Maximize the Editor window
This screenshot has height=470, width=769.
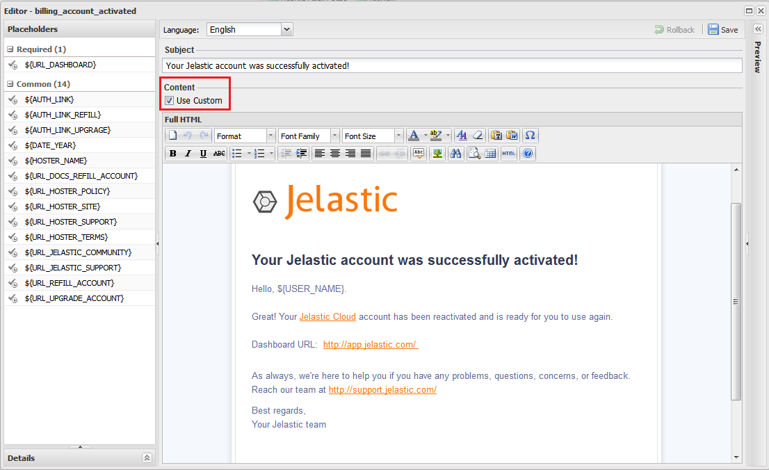(x=749, y=11)
